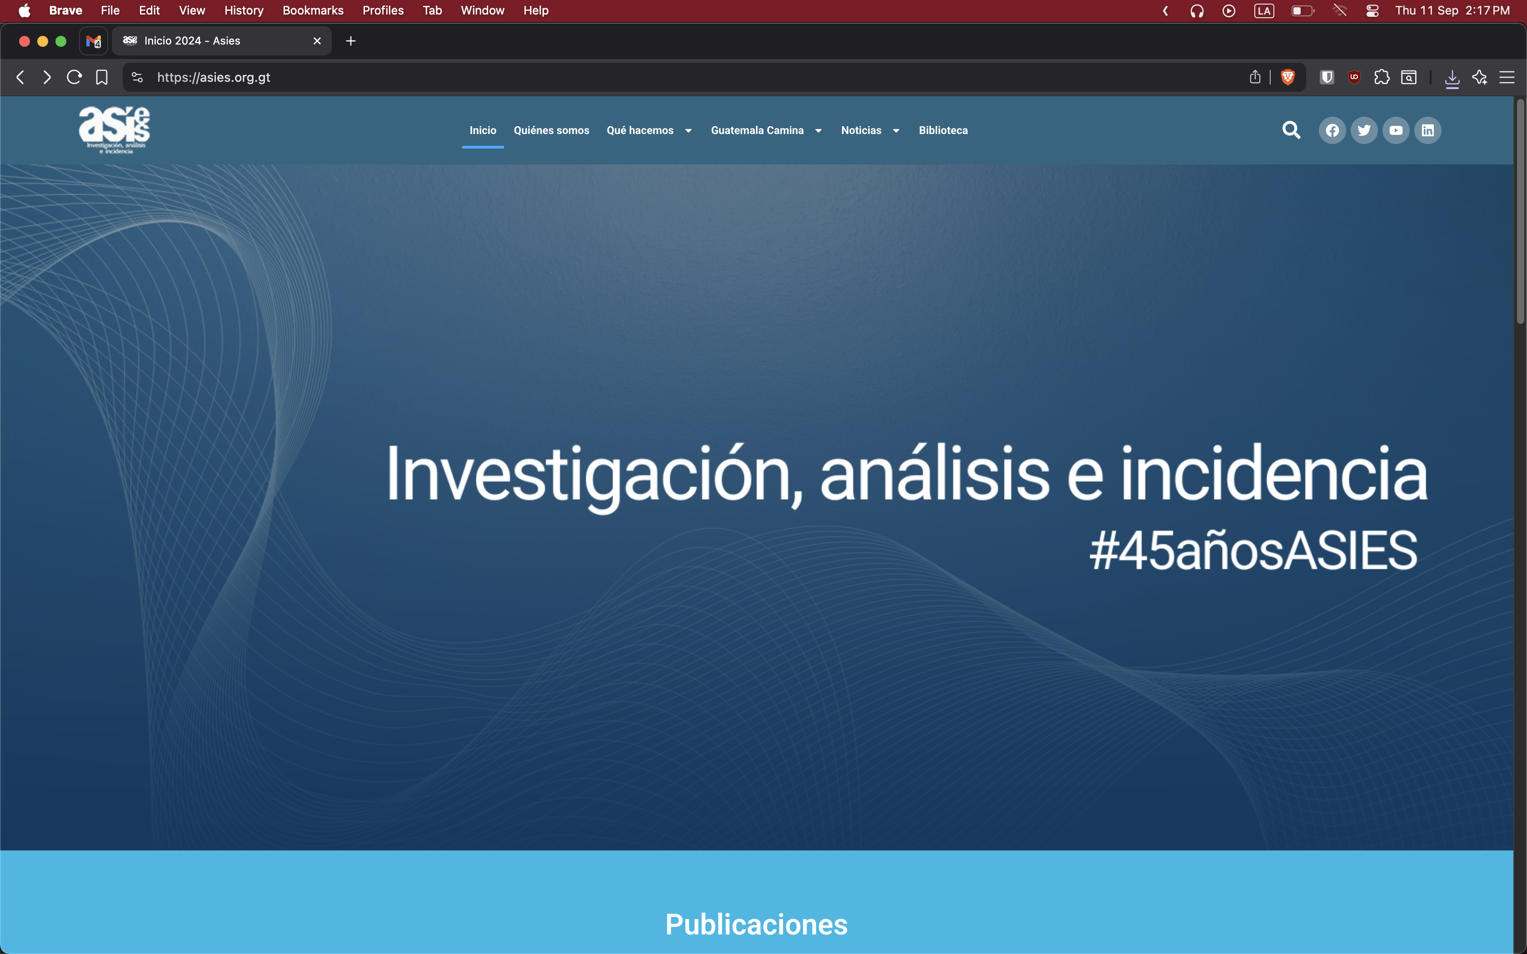
Task: Open the ASIES YouTube channel icon
Action: coord(1396,131)
